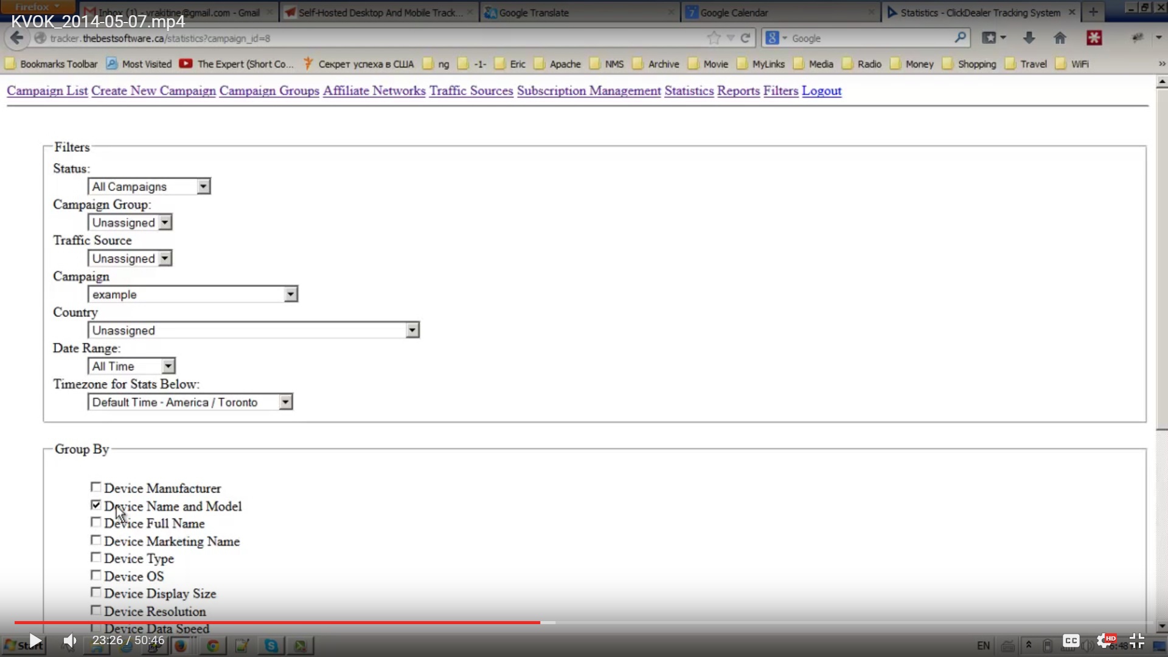Screen dimensions: 1168x657
Task: Switch to Gmail Inbox tab
Action: click(x=179, y=12)
